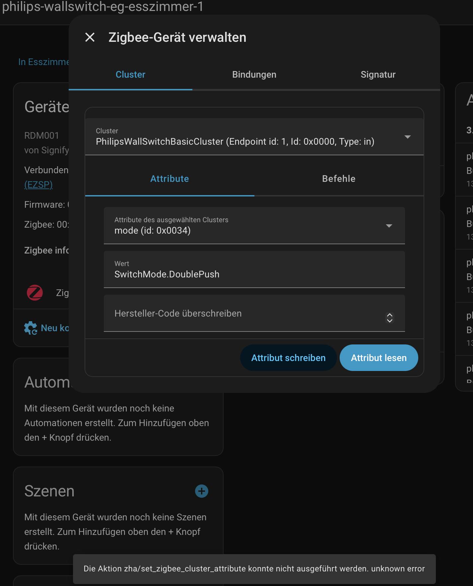473x586 pixels.
Task: Expand the cluster attributes dropdown arrow
Action: (x=389, y=226)
